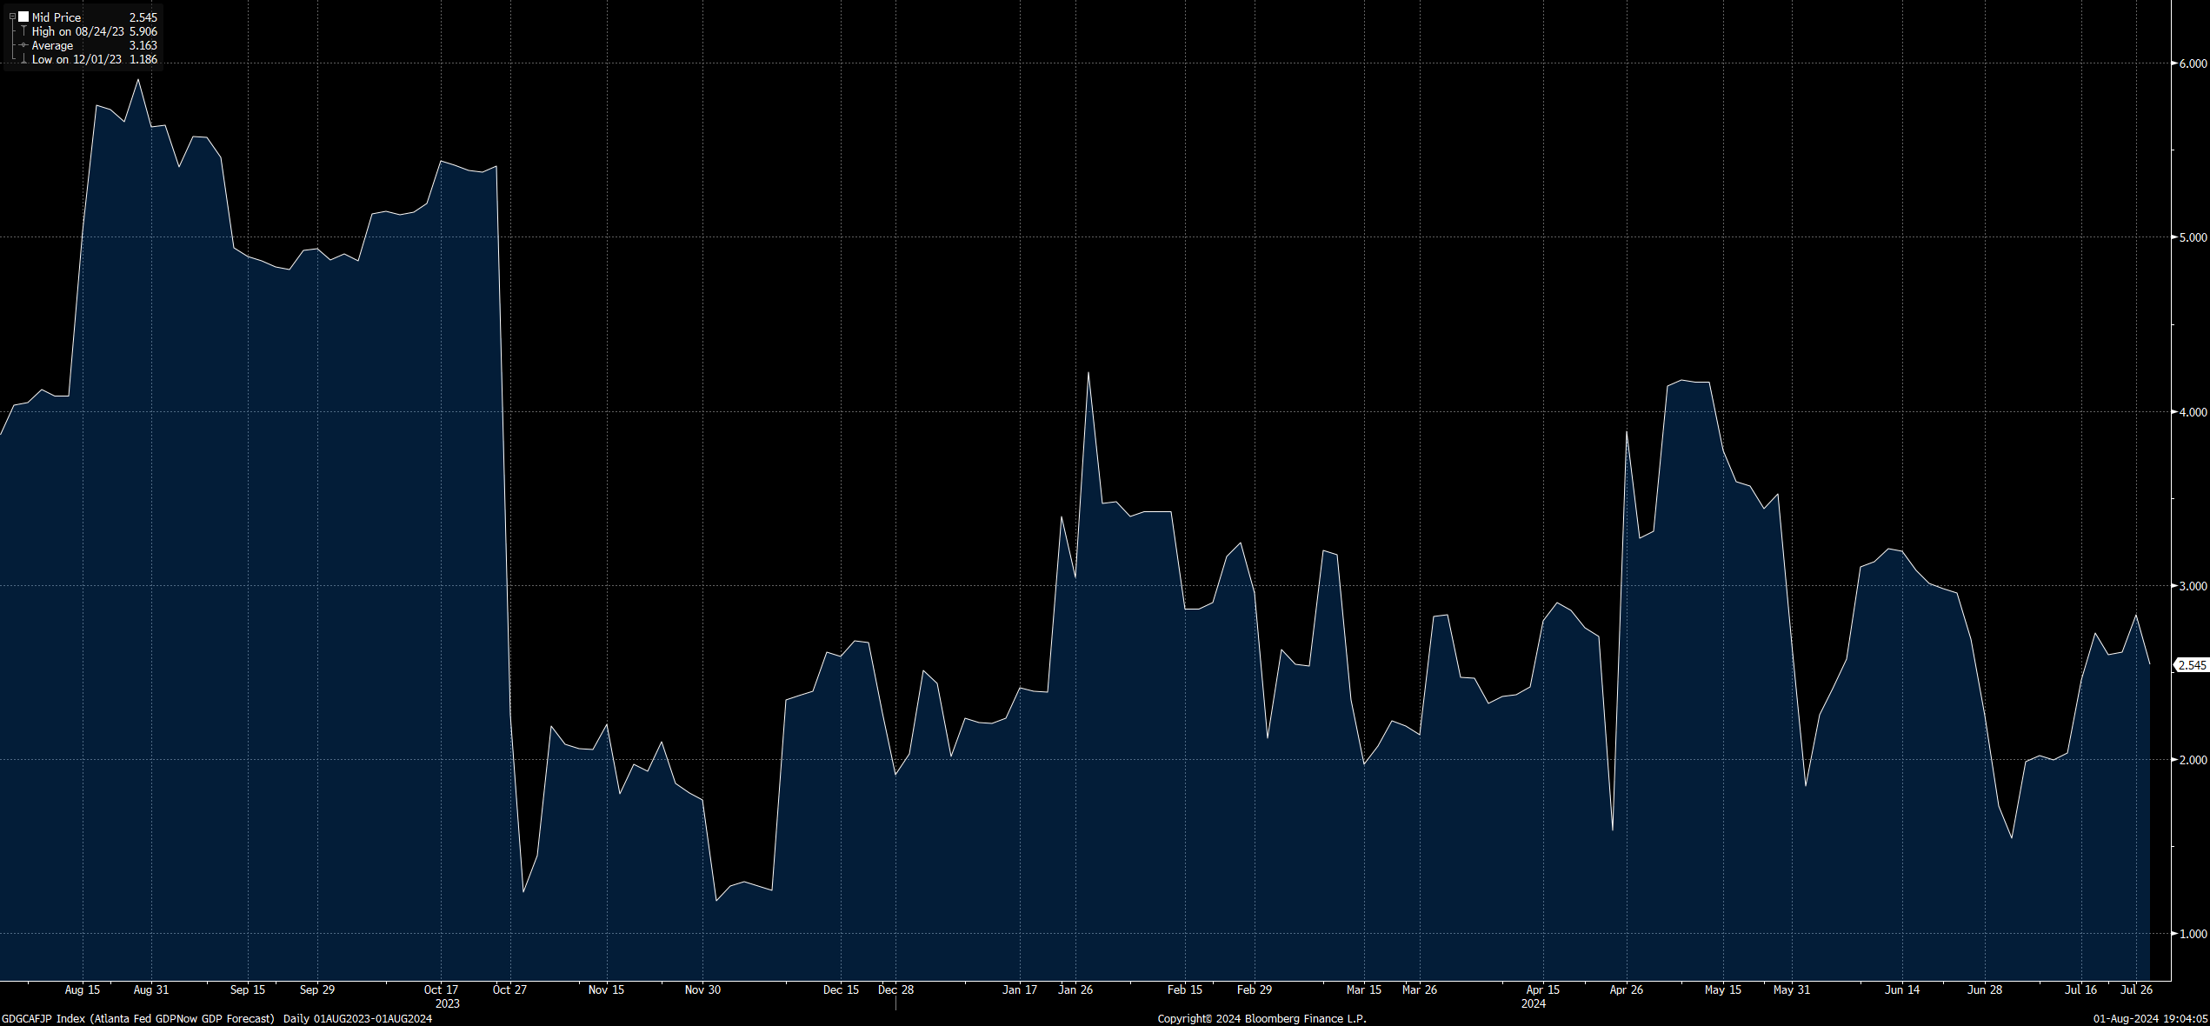
Task: Click the Daily 01AUG2023-01AUG2024 range text
Action: click(357, 1018)
